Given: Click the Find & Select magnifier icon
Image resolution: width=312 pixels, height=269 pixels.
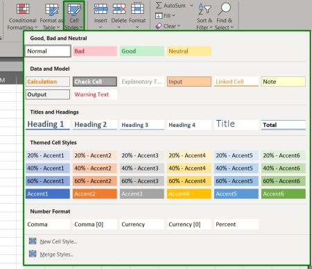Looking at the screenshot, I should point(225,9).
